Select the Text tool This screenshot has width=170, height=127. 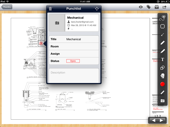(x=162, y=60)
